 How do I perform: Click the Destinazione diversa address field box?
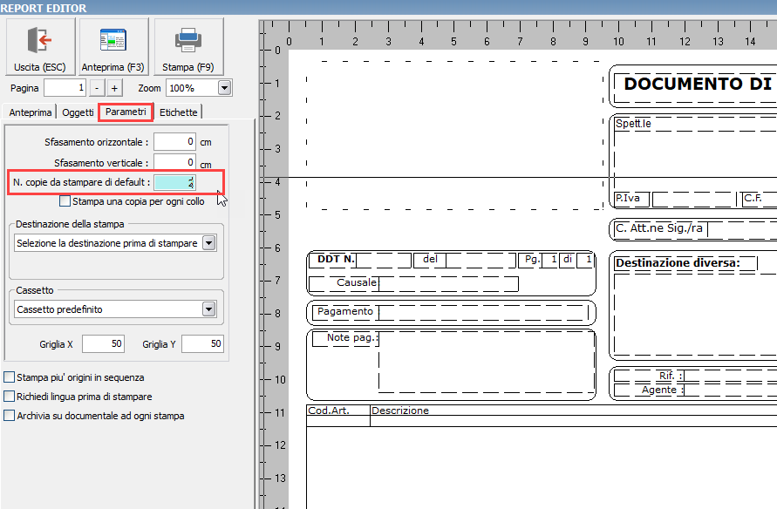coord(695,315)
